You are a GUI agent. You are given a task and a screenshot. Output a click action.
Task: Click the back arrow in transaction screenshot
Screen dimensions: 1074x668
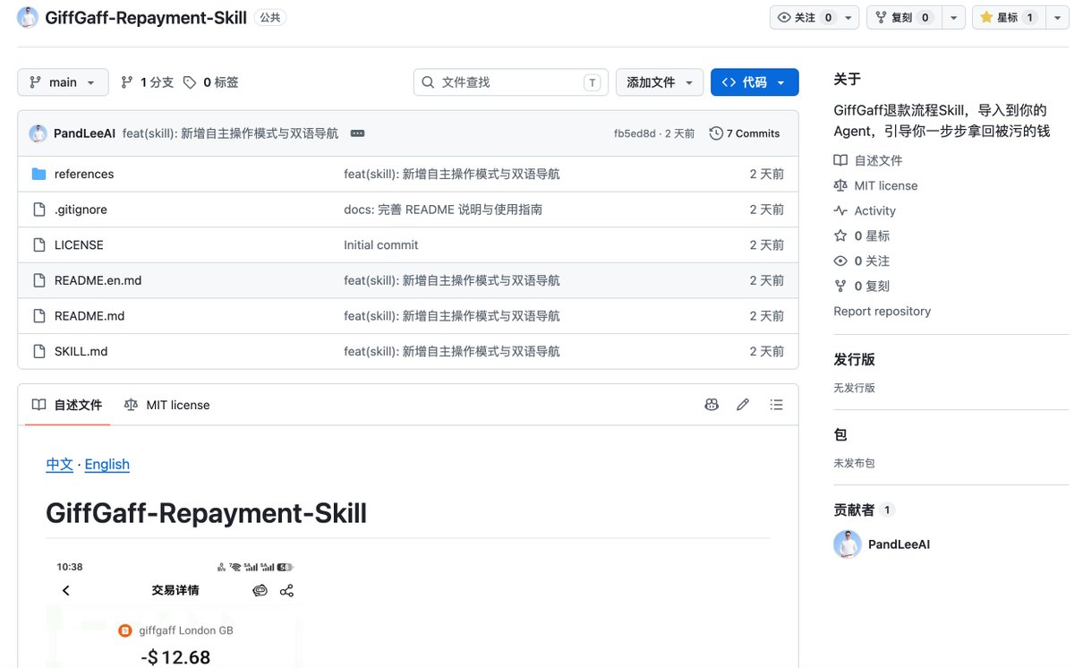pos(65,590)
